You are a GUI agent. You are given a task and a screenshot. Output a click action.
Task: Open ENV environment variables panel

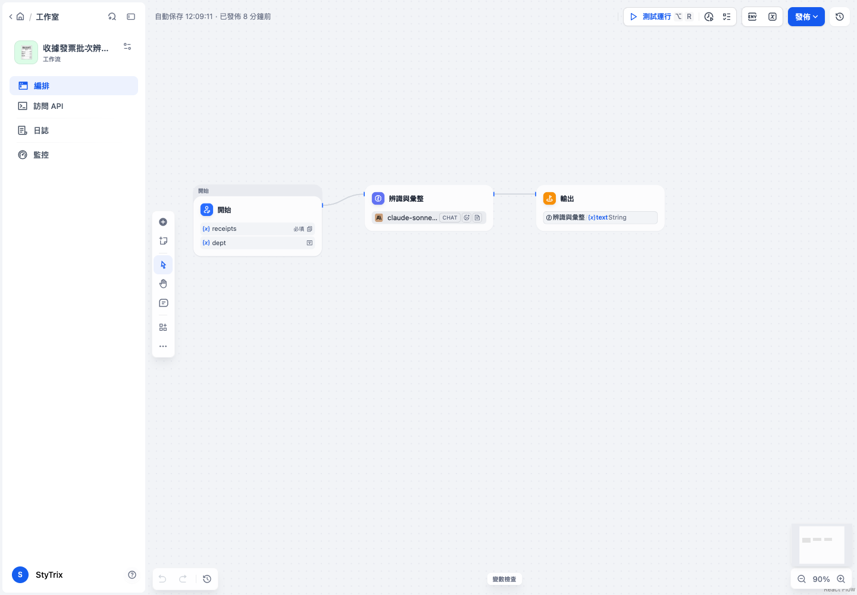point(752,17)
